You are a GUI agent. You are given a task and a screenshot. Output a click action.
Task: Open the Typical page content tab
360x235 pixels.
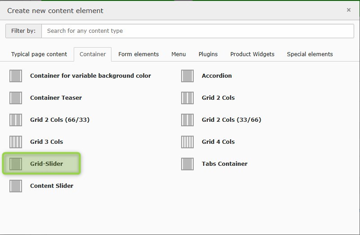point(39,54)
